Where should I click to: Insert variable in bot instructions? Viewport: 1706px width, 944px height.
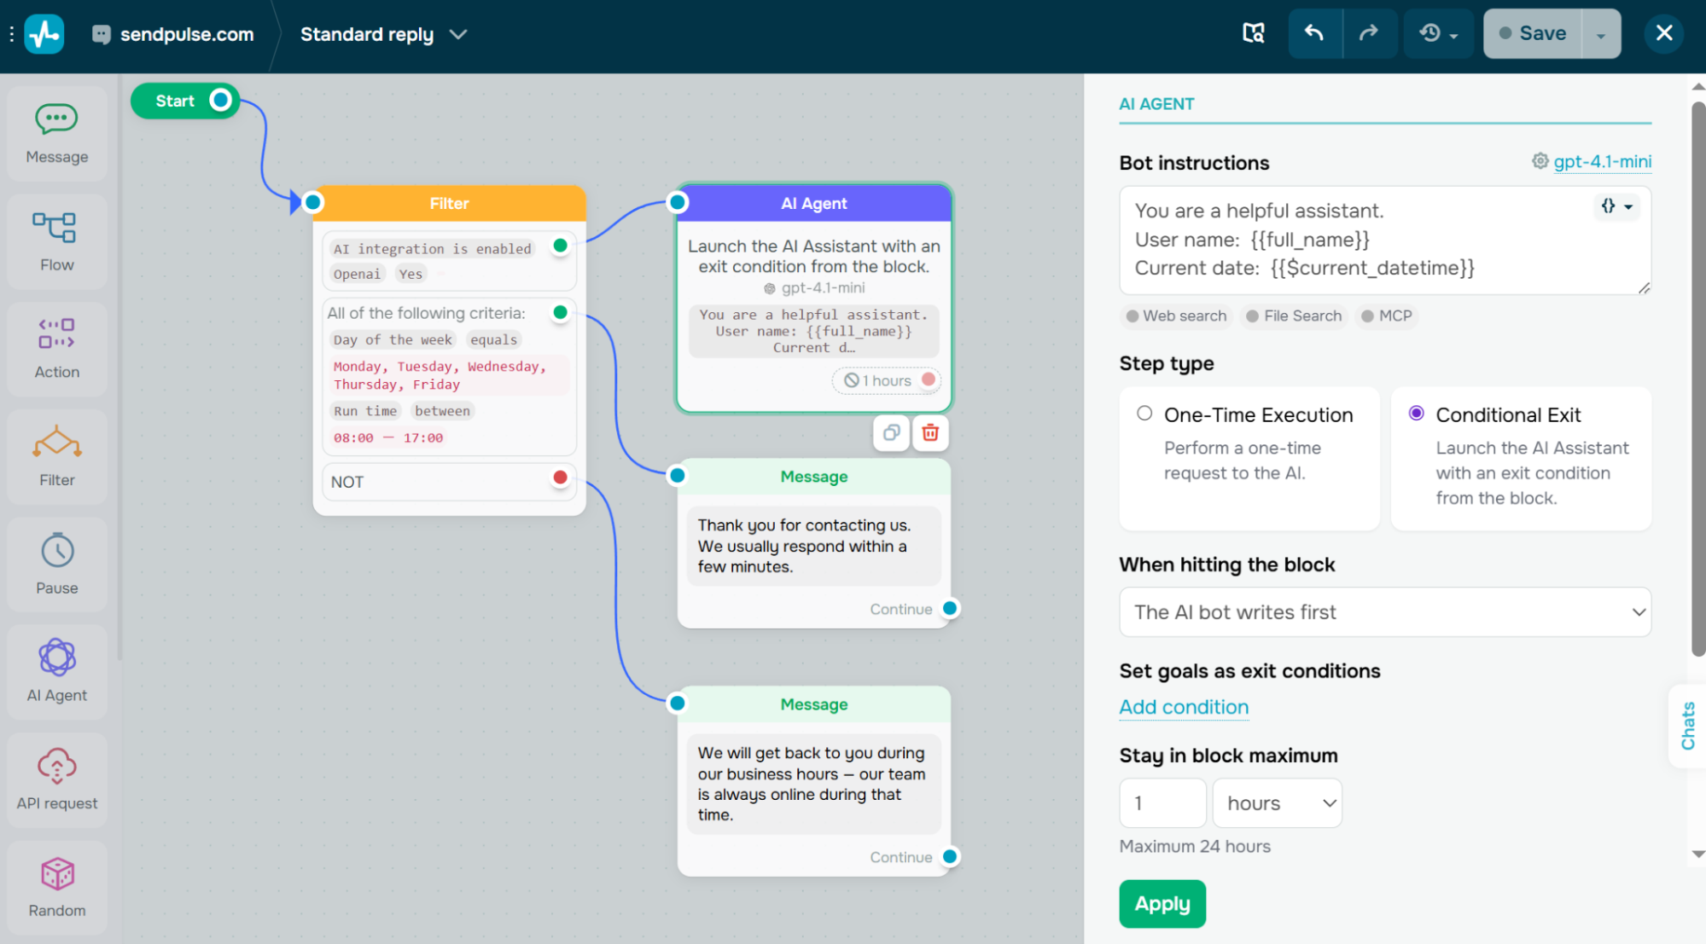(x=1616, y=206)
